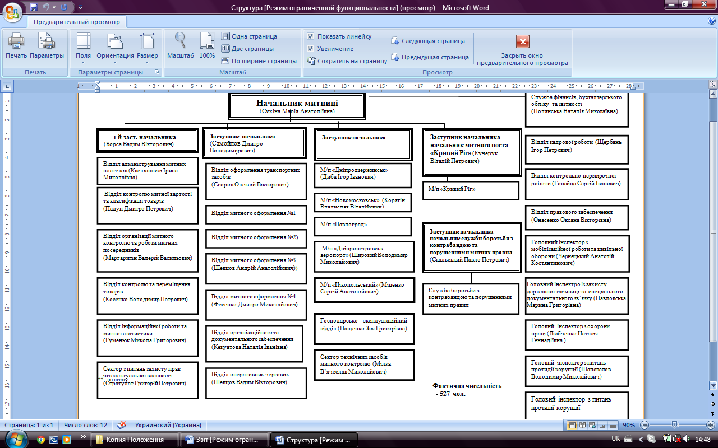Click 90% zoom level in status bar
The height and width of the screenshot is (448, 718).
click(x=629, y=425)
